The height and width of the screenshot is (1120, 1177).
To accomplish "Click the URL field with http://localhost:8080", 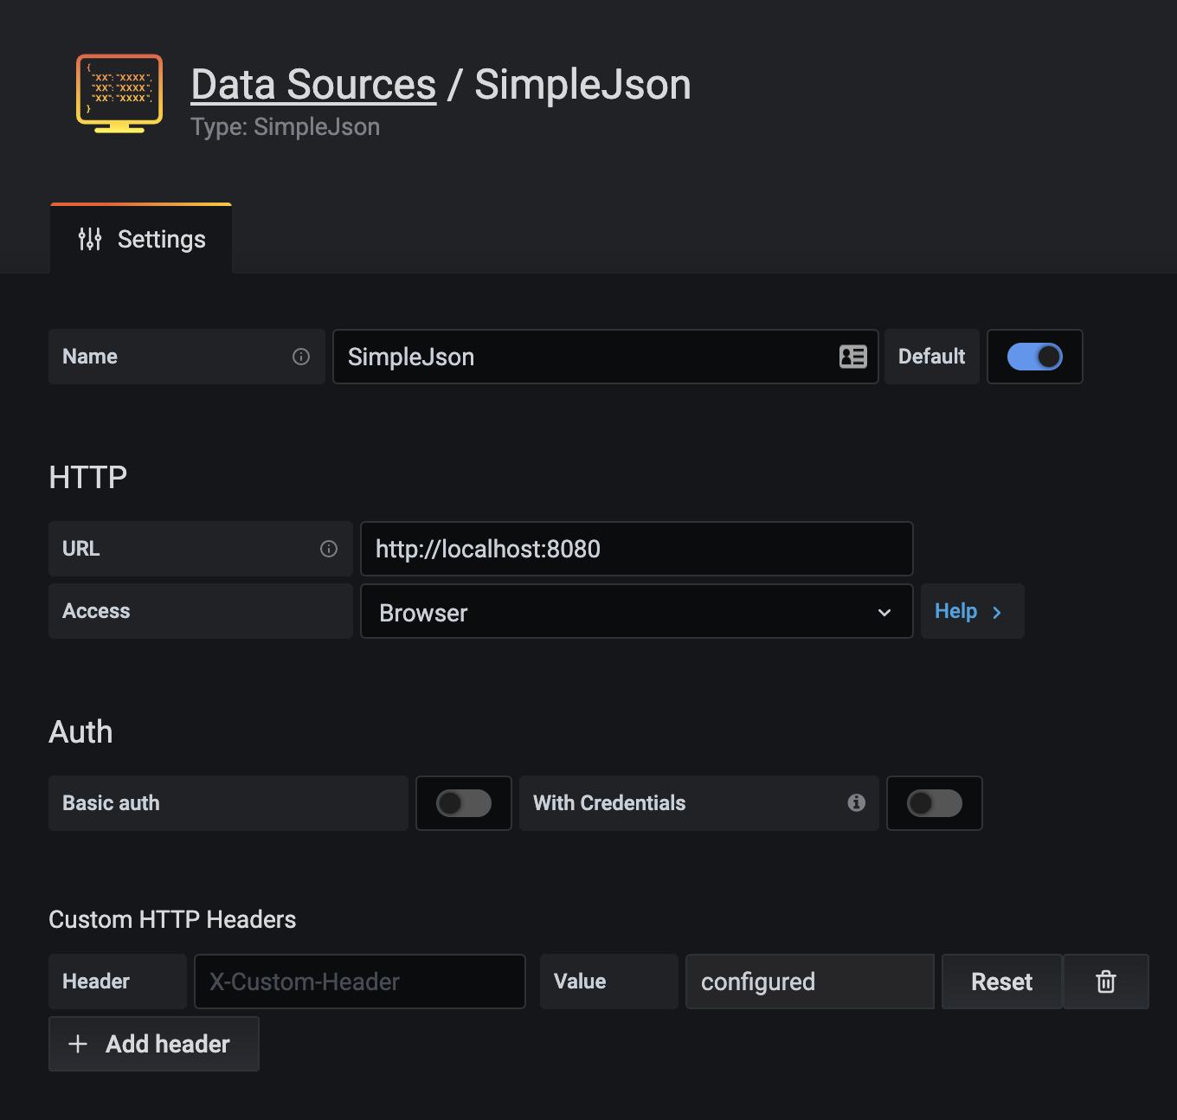I will (x=637, y=549).
